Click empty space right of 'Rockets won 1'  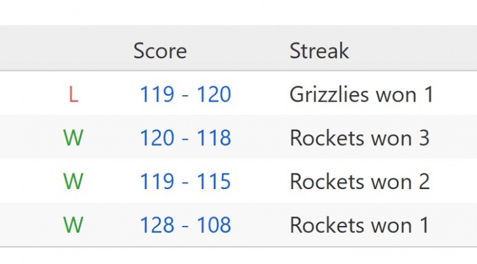tap(455, 225)
